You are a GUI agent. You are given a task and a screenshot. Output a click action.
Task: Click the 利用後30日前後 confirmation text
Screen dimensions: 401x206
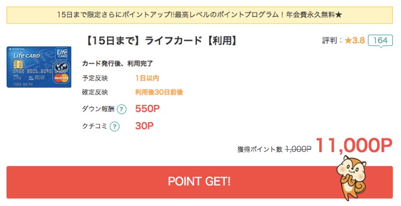click(159, 92)
